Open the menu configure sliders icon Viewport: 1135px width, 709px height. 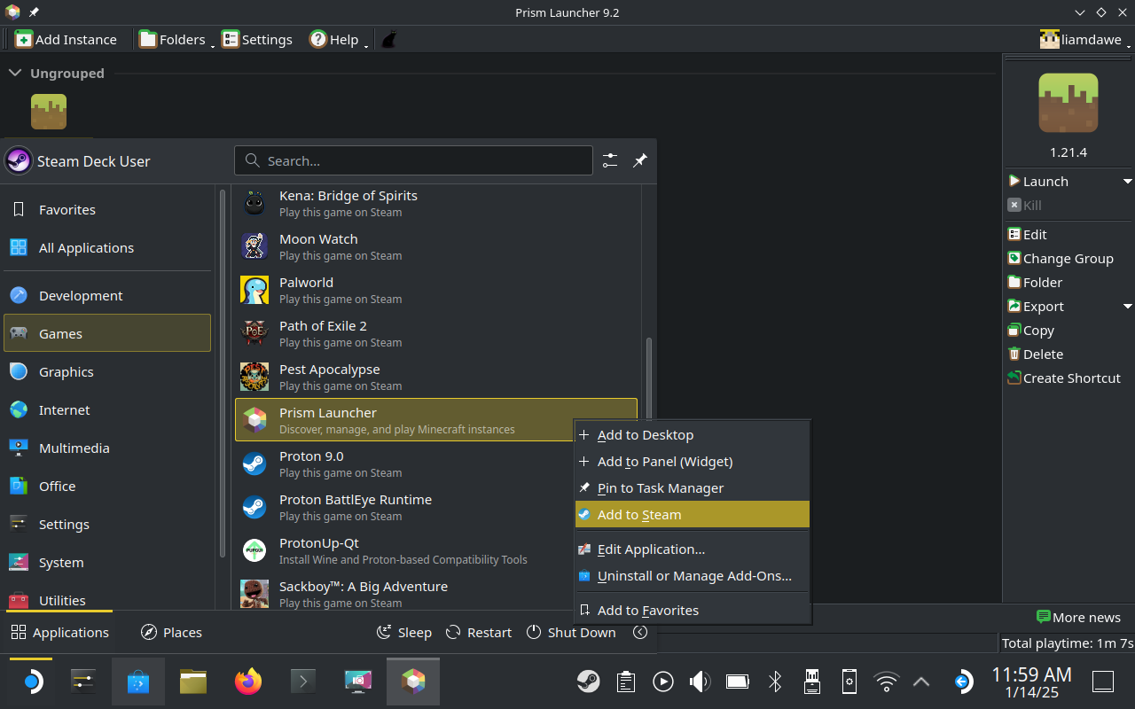pos(610,160)
